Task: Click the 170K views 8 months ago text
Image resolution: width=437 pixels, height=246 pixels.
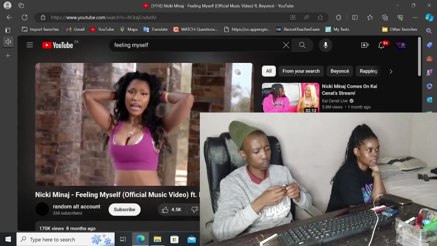Action: pos(67,228)
